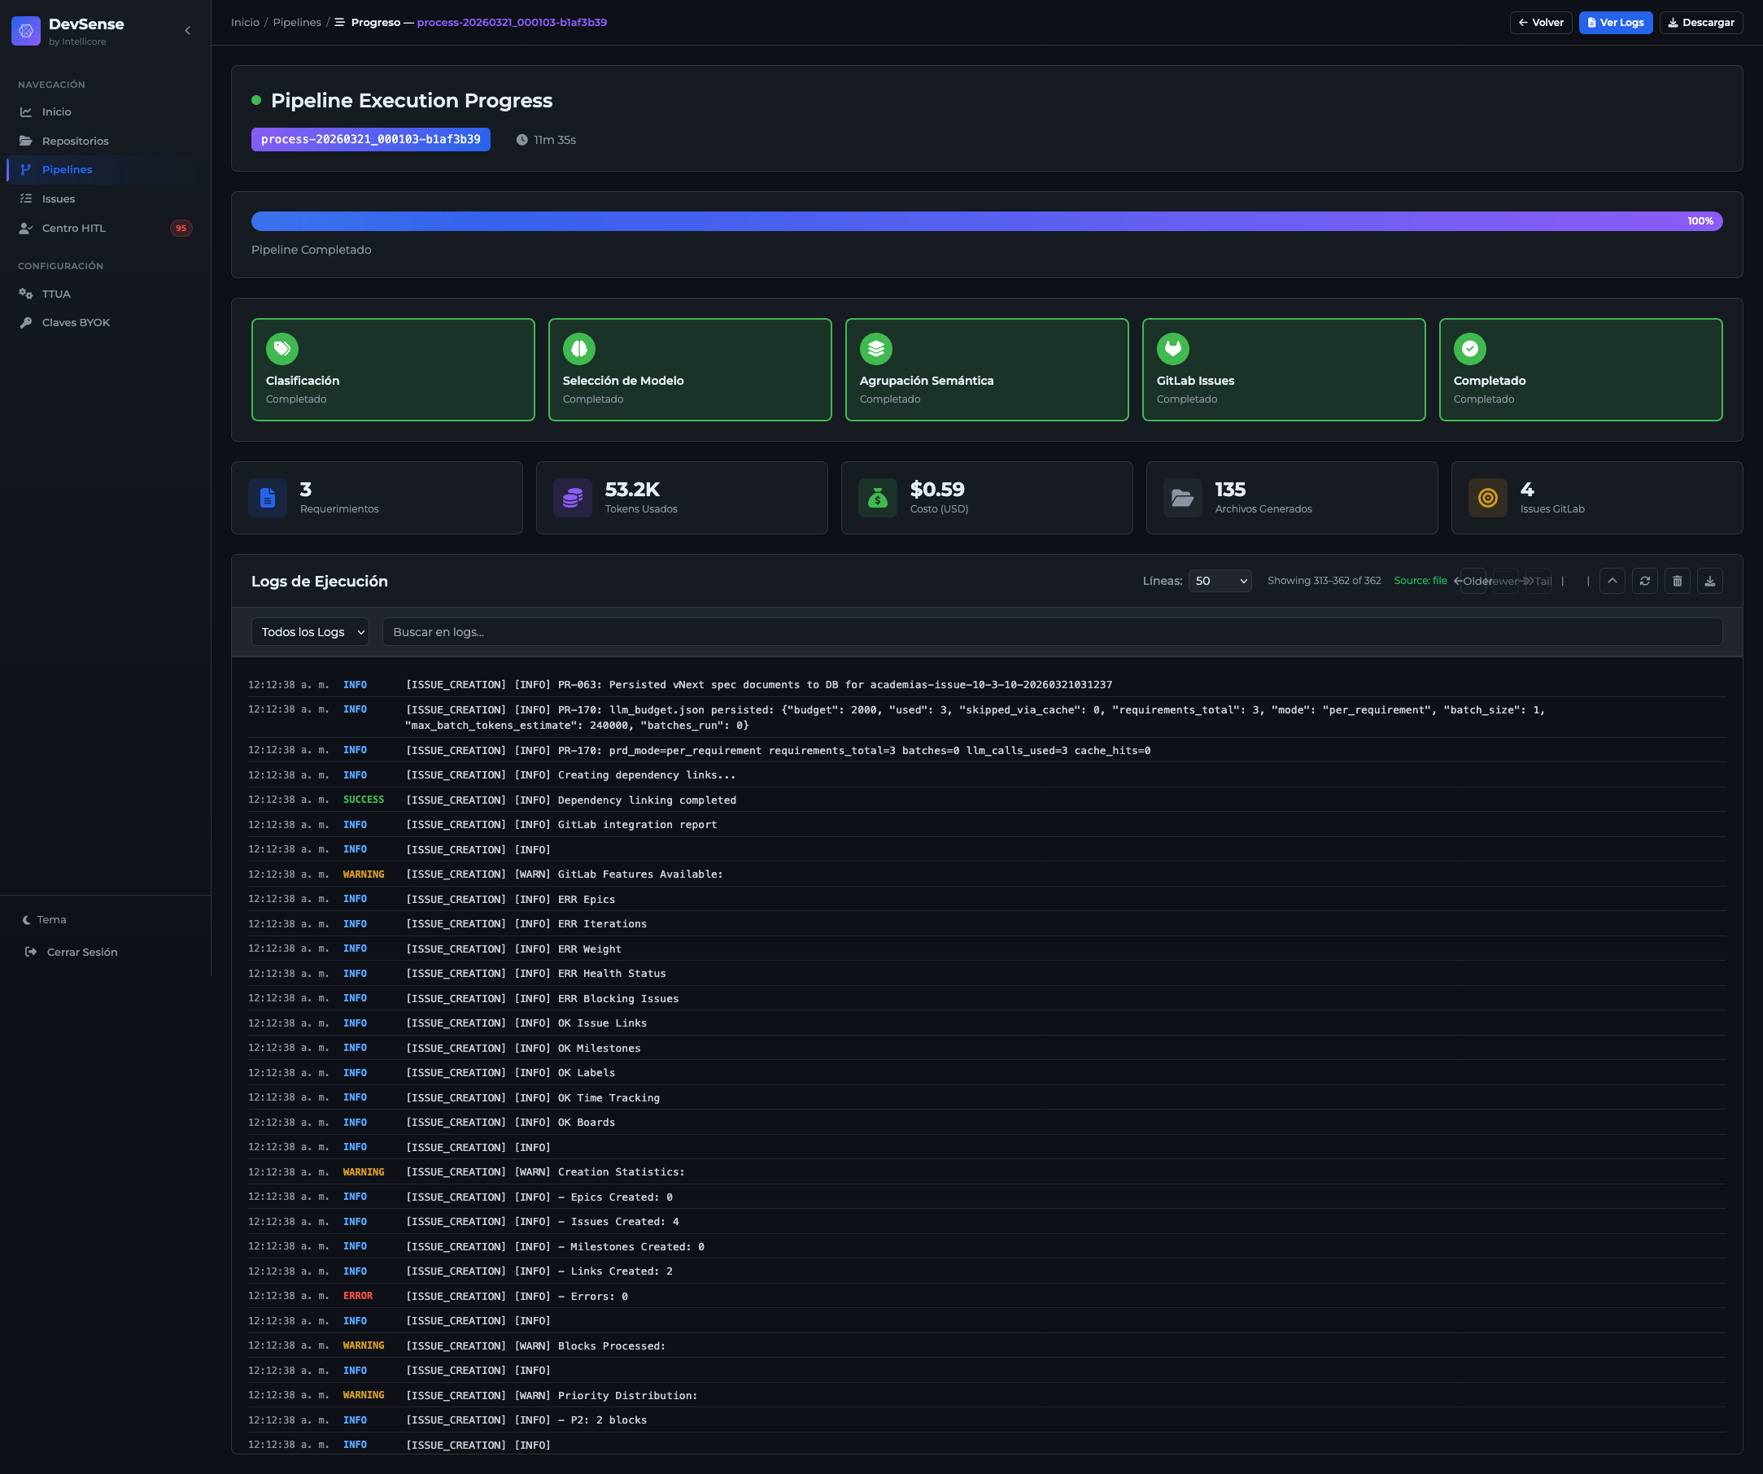Open Claves BYOK settings
This screenshot has height=1474, width=1763.
[x=76, y=322]
